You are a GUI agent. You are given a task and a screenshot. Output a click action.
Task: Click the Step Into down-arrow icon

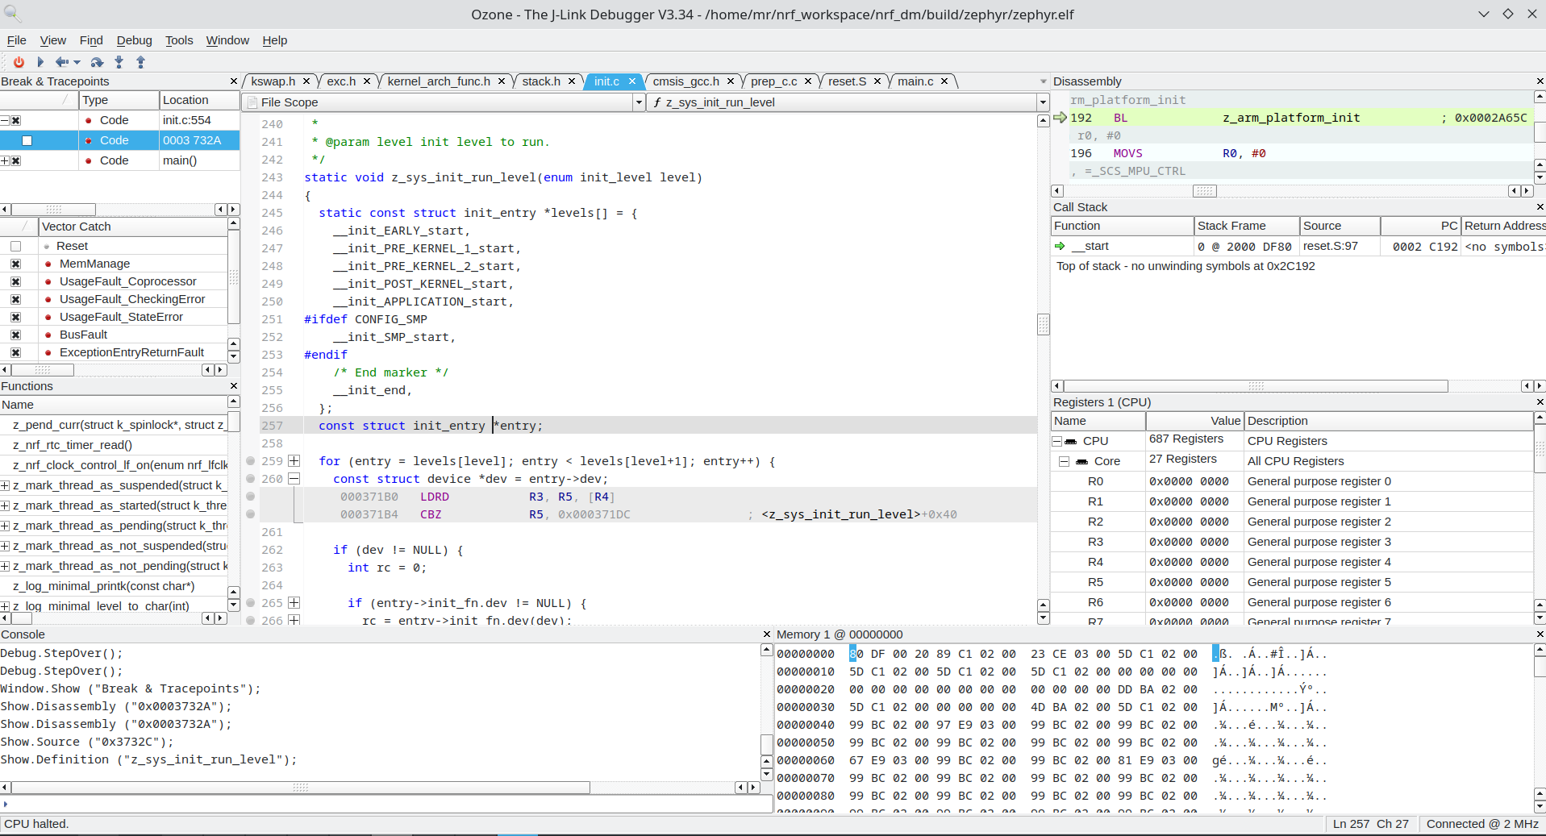click(119, 62)
